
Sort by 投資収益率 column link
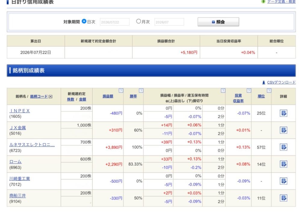[238, 98]
